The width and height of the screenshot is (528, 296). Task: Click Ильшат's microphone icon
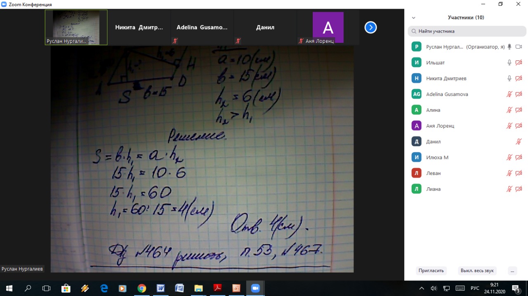pos(509,63)
